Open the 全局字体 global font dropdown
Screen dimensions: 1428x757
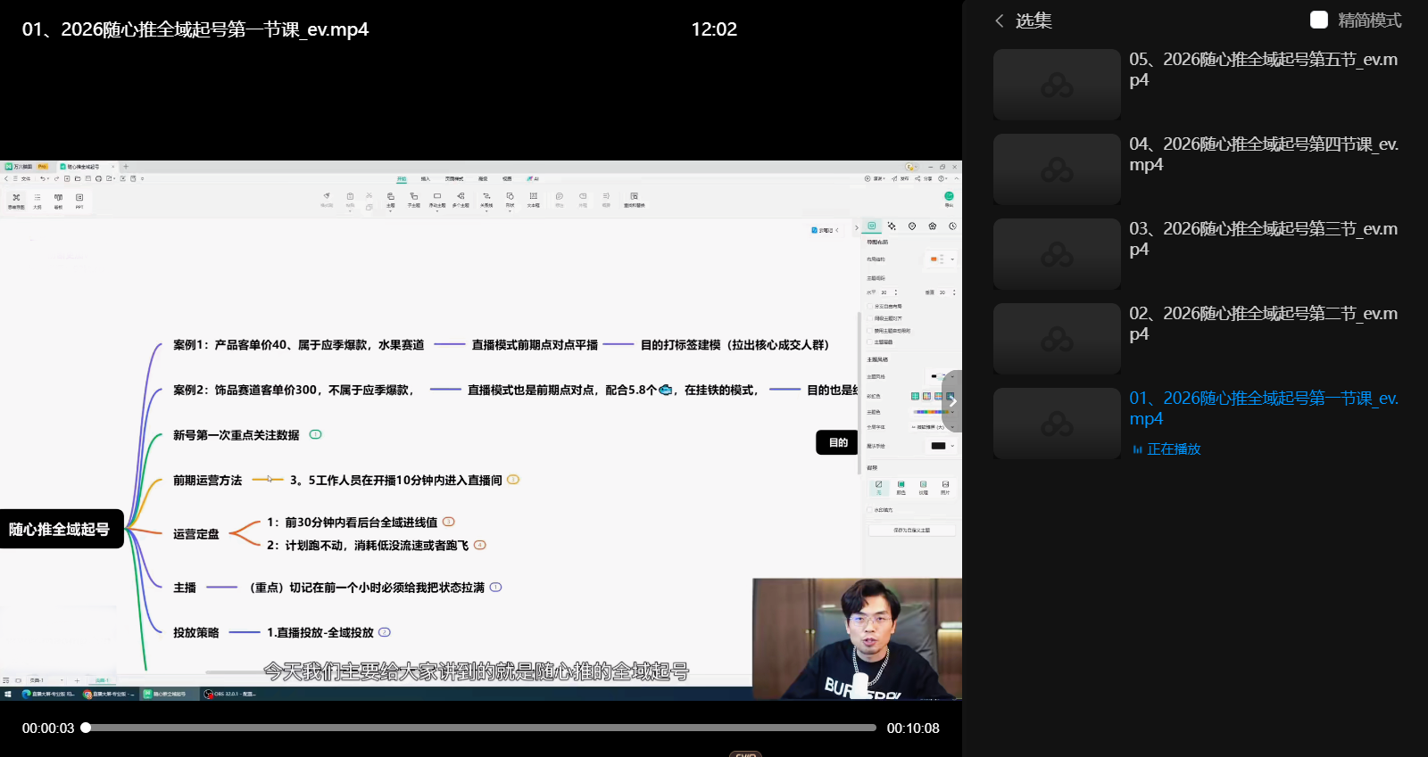pyautogui.click(x=932, y=427)
